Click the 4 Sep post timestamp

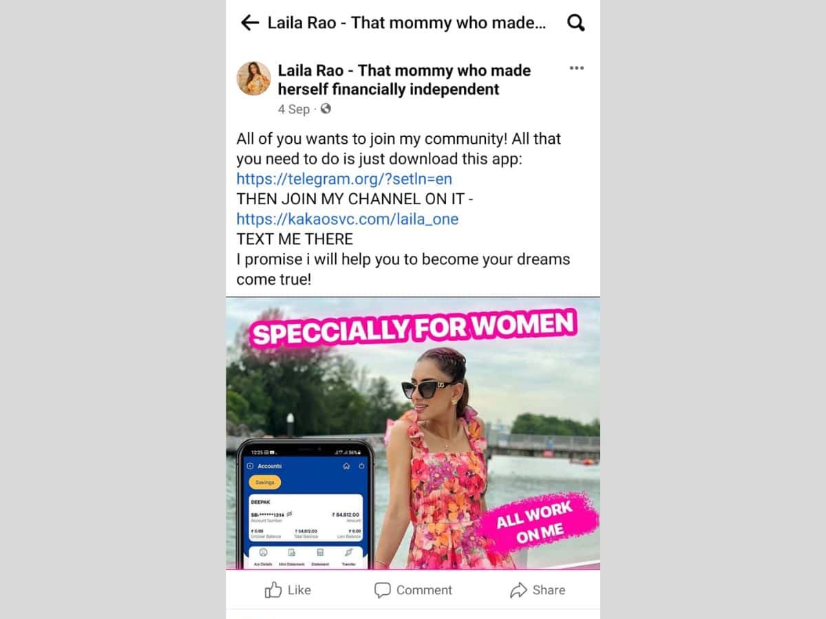[294, 109]
